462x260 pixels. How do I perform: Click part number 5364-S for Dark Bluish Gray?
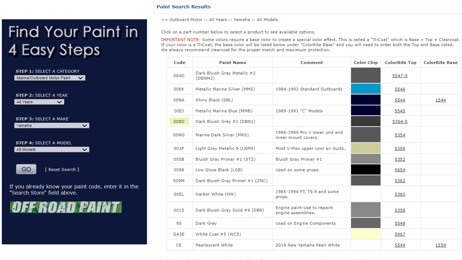click(400, 121)
